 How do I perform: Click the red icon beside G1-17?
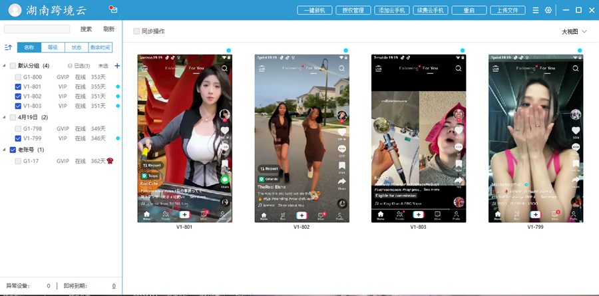point(110,161)
